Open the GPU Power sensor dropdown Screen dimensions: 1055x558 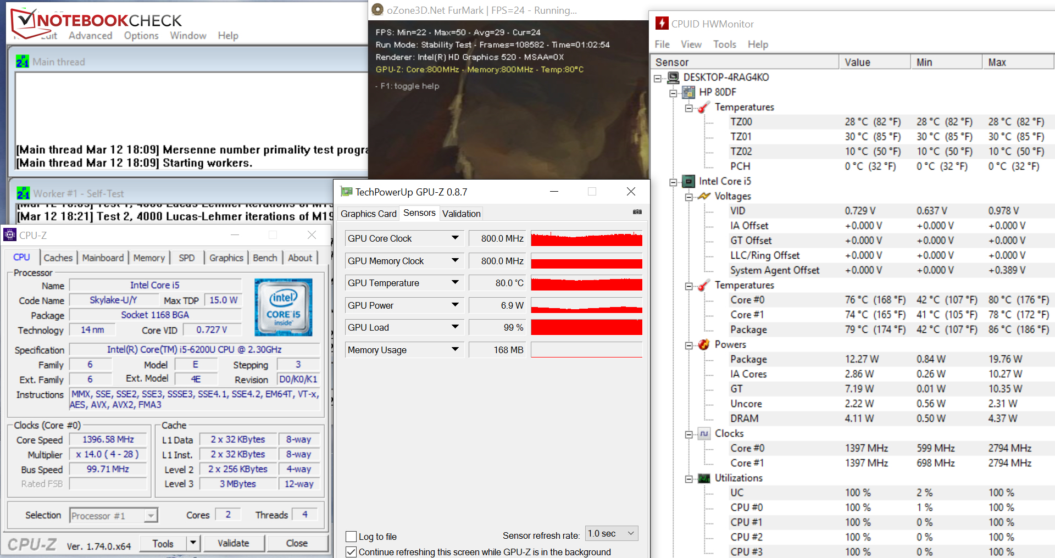pyautogui.click(x=455, y=305)
